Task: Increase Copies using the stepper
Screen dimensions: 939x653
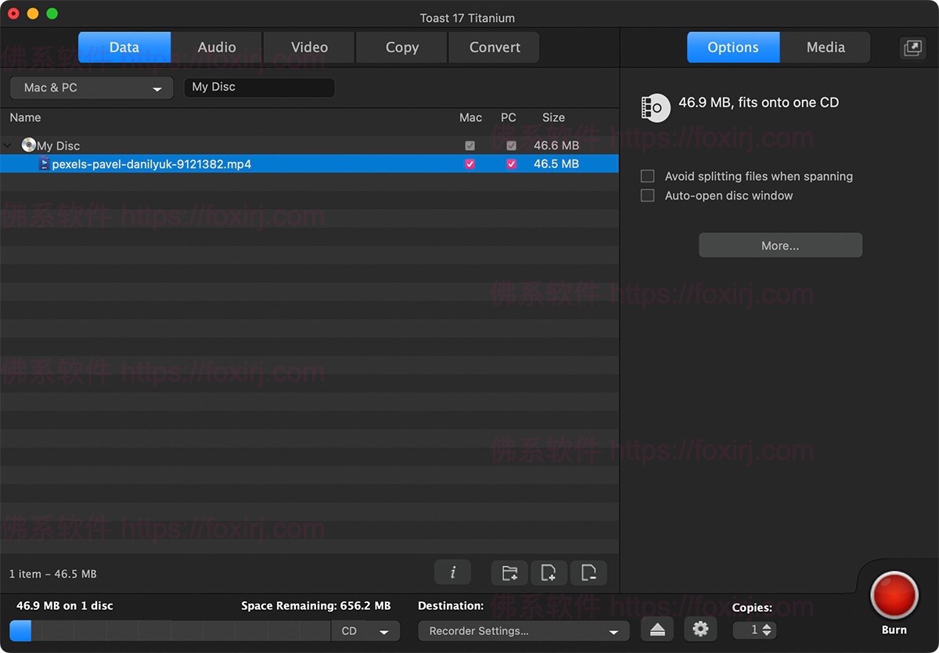Action: [765, 626]
